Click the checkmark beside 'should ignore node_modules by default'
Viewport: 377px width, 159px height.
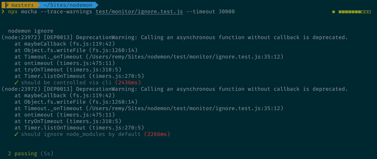(x=16, y=134)
